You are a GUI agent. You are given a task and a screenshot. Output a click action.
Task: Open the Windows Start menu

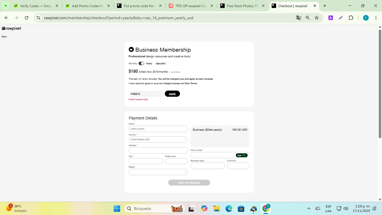(x=117, y=209)
